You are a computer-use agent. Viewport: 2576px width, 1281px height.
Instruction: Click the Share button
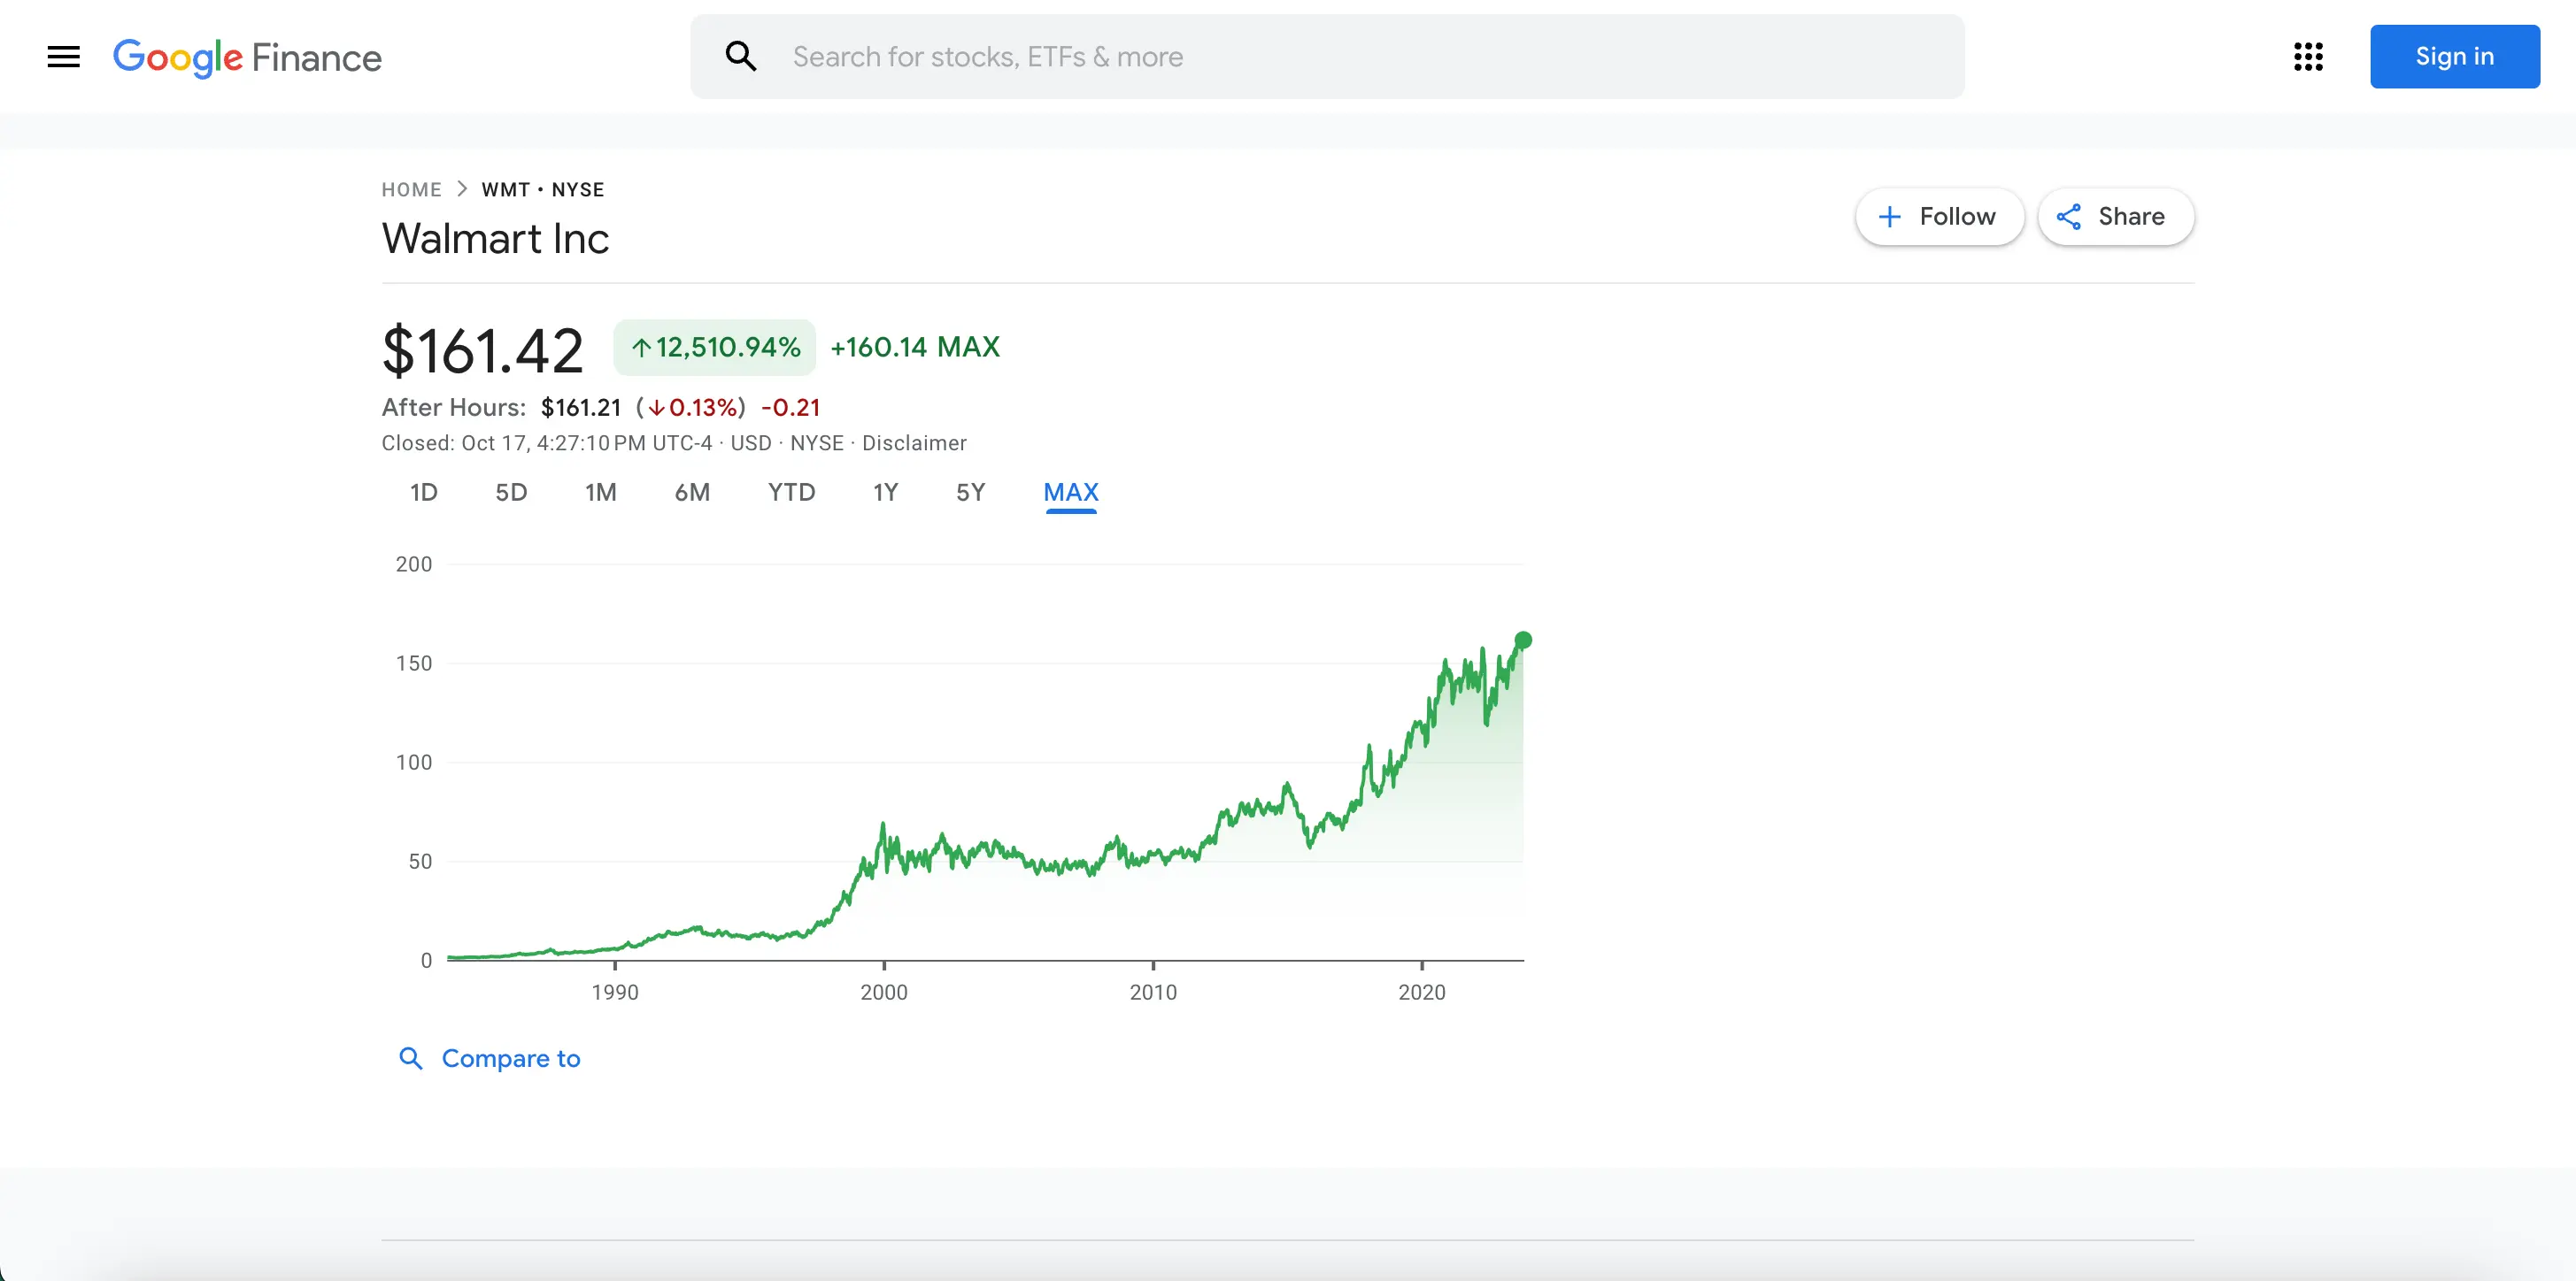[2115, 217]
